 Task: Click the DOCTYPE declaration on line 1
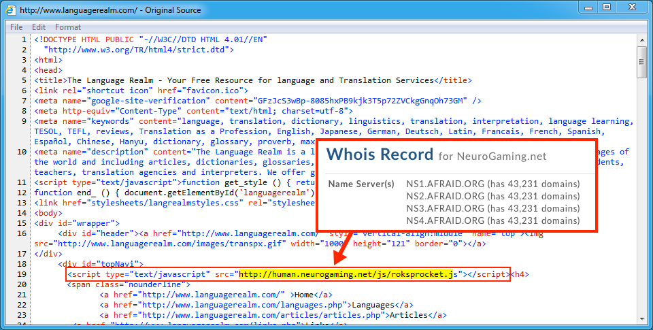click(x=151, y=39)
